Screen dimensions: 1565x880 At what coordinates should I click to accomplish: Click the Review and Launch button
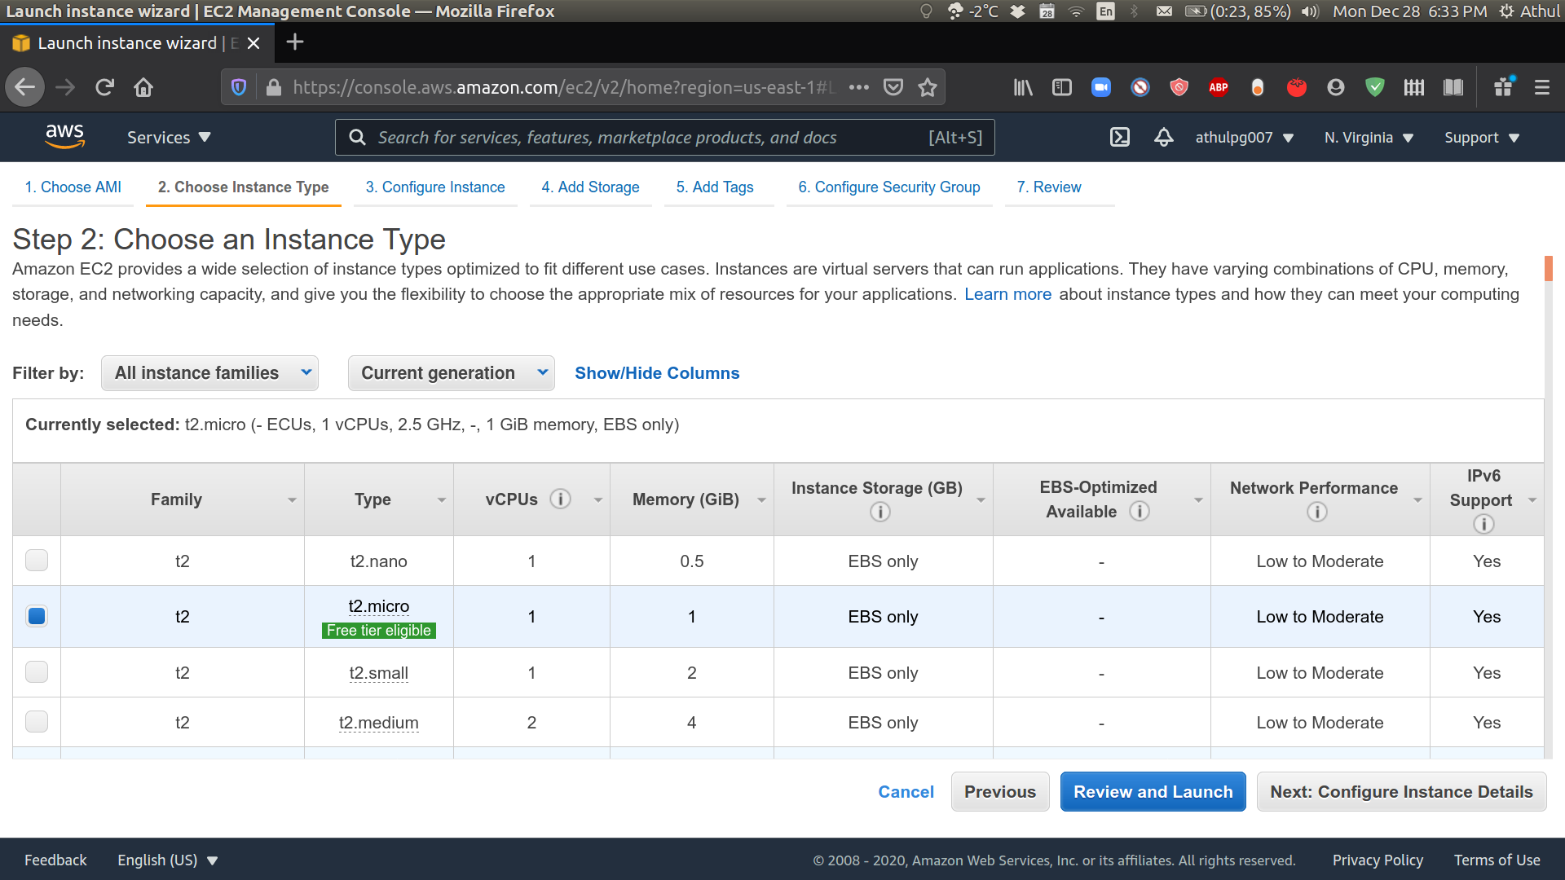pyautogui.click(x=1153, y=792)
